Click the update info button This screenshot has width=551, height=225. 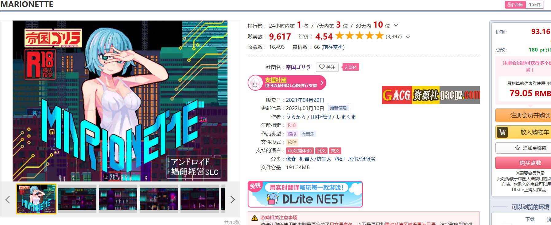point(338,108)
